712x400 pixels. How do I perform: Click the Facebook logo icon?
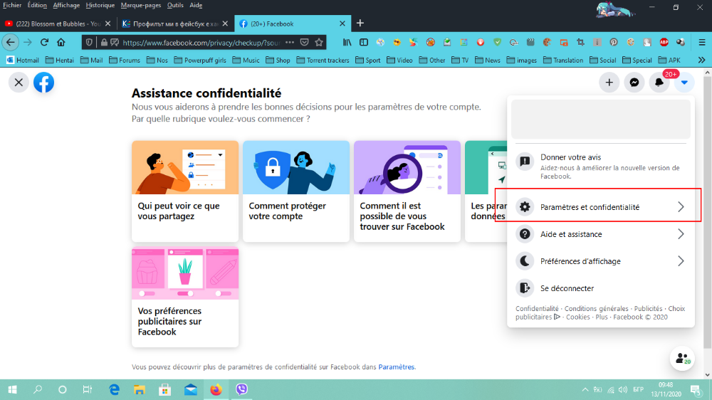pos(43,83)
